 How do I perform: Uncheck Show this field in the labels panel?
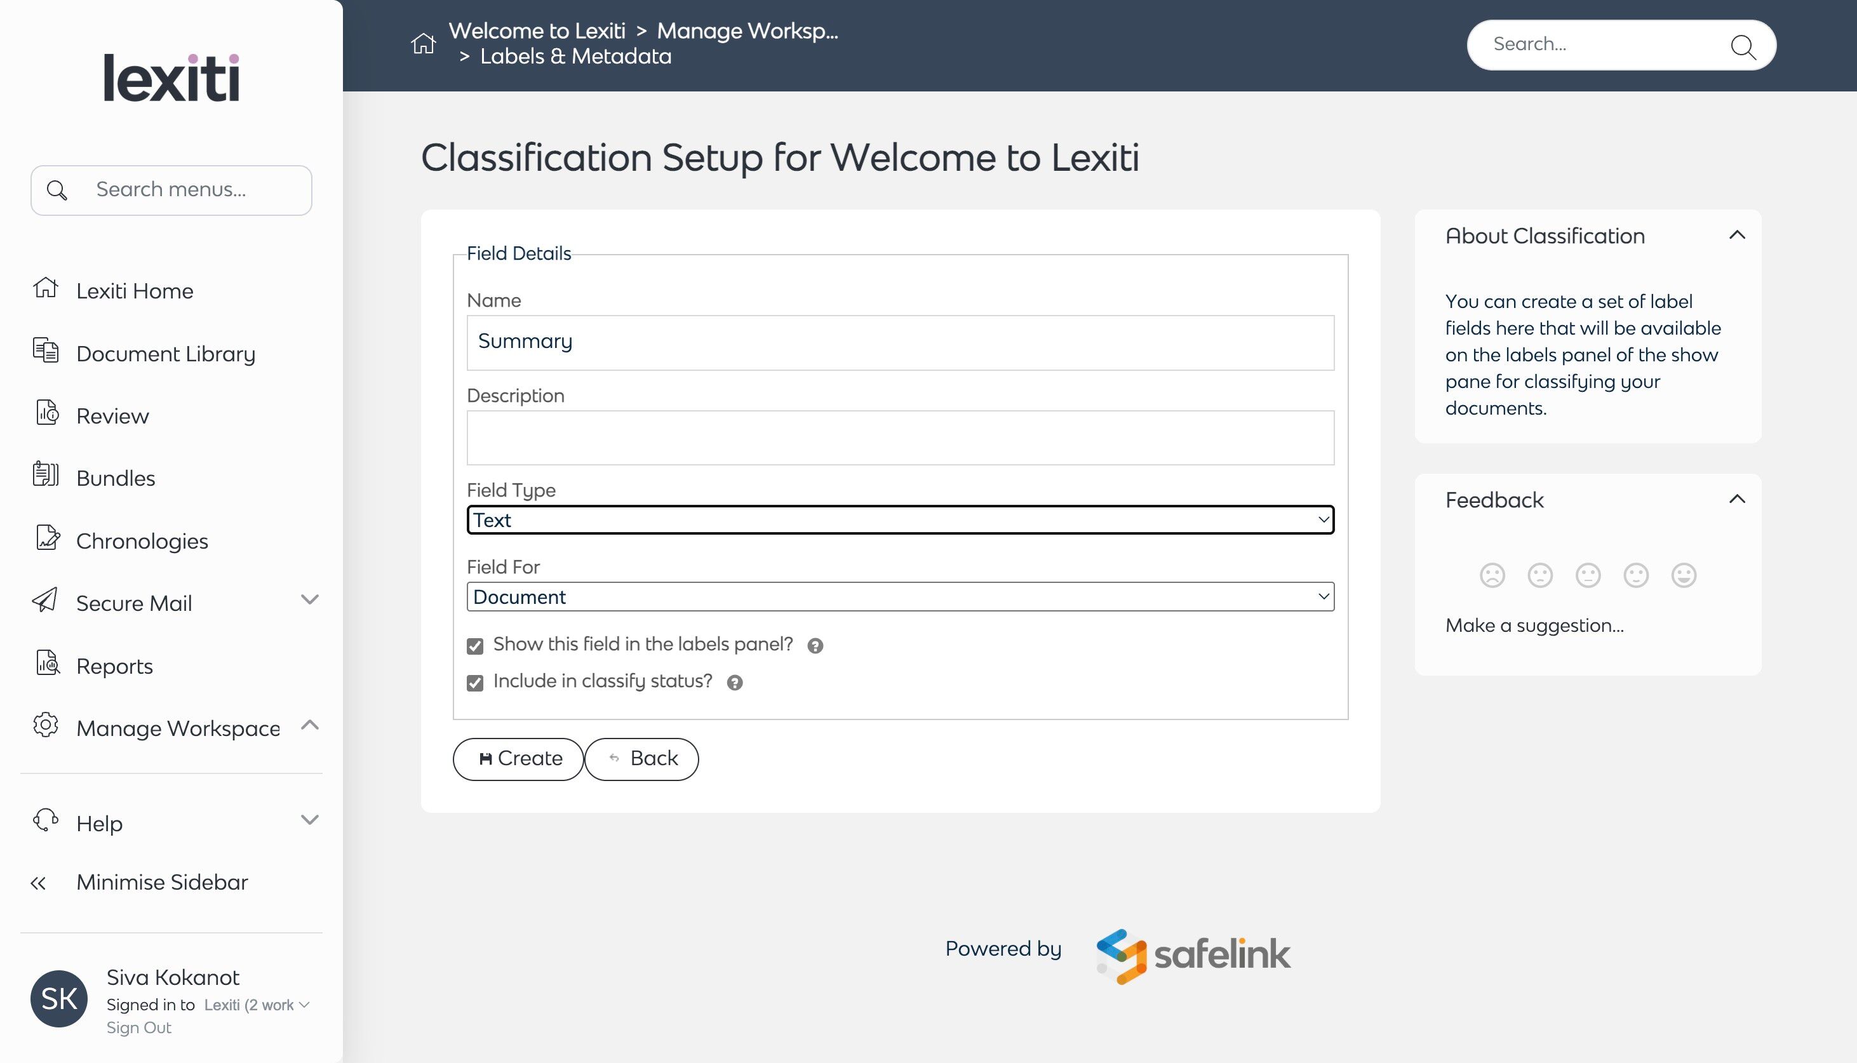click(475, 646)
